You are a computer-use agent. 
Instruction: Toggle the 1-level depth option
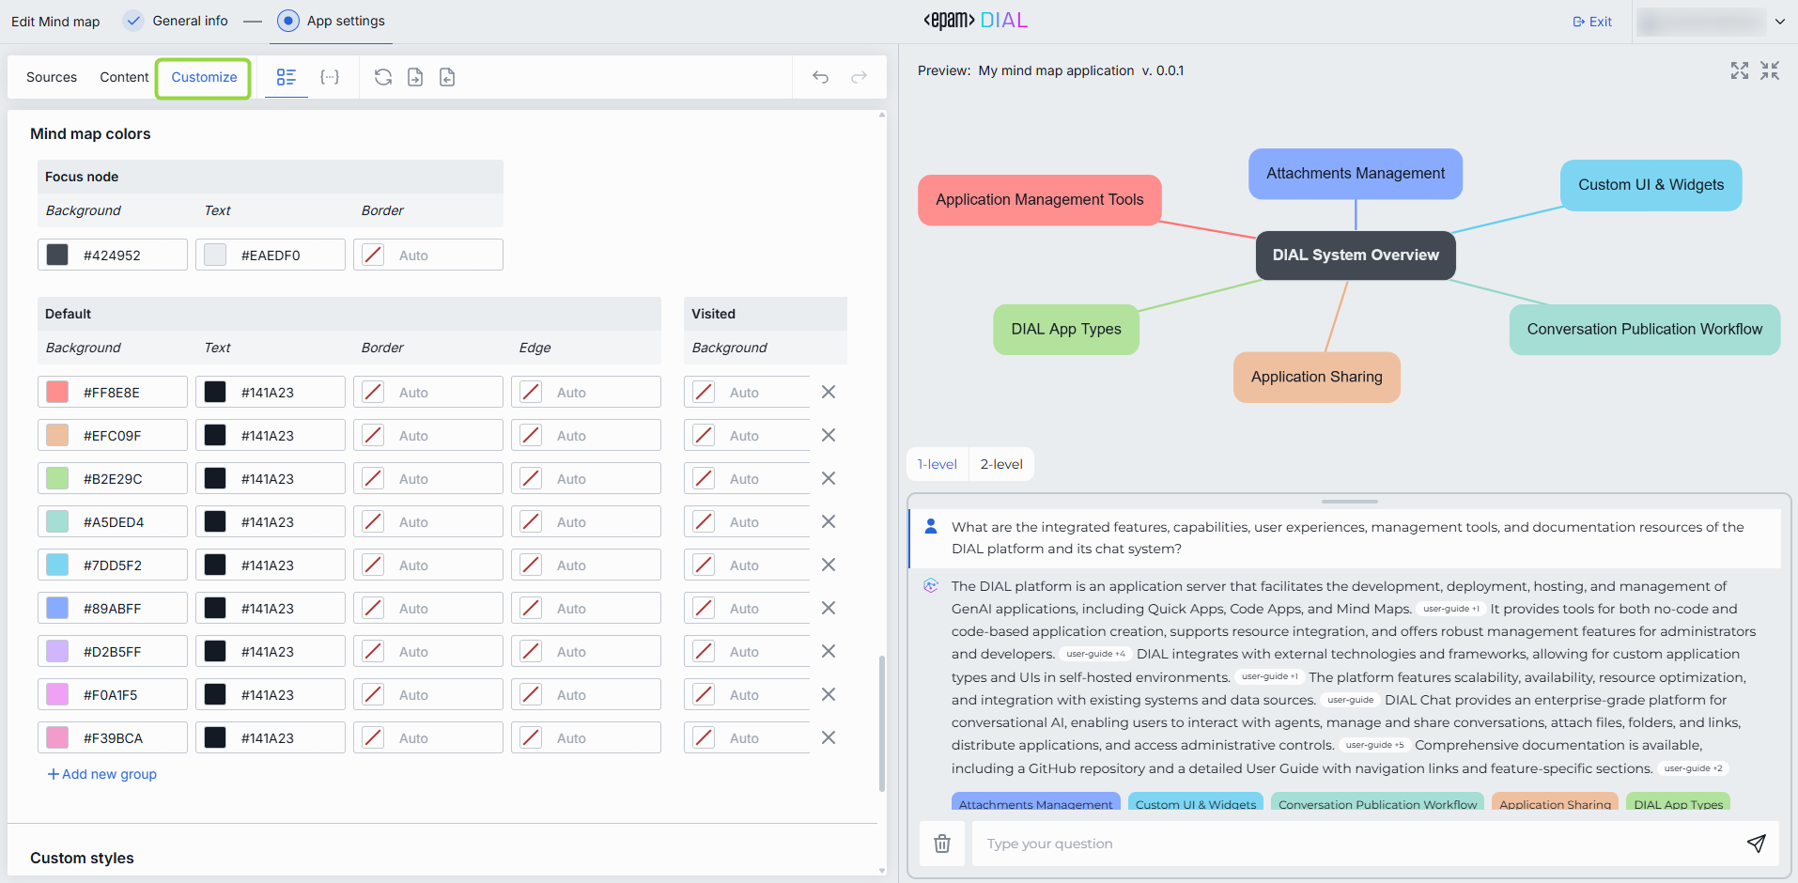[938, 464]
